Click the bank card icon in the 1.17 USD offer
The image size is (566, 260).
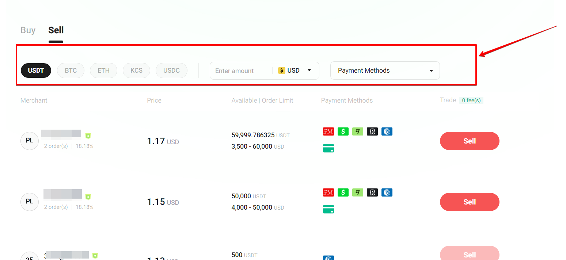pyautogui.click(x=328, y=148)
